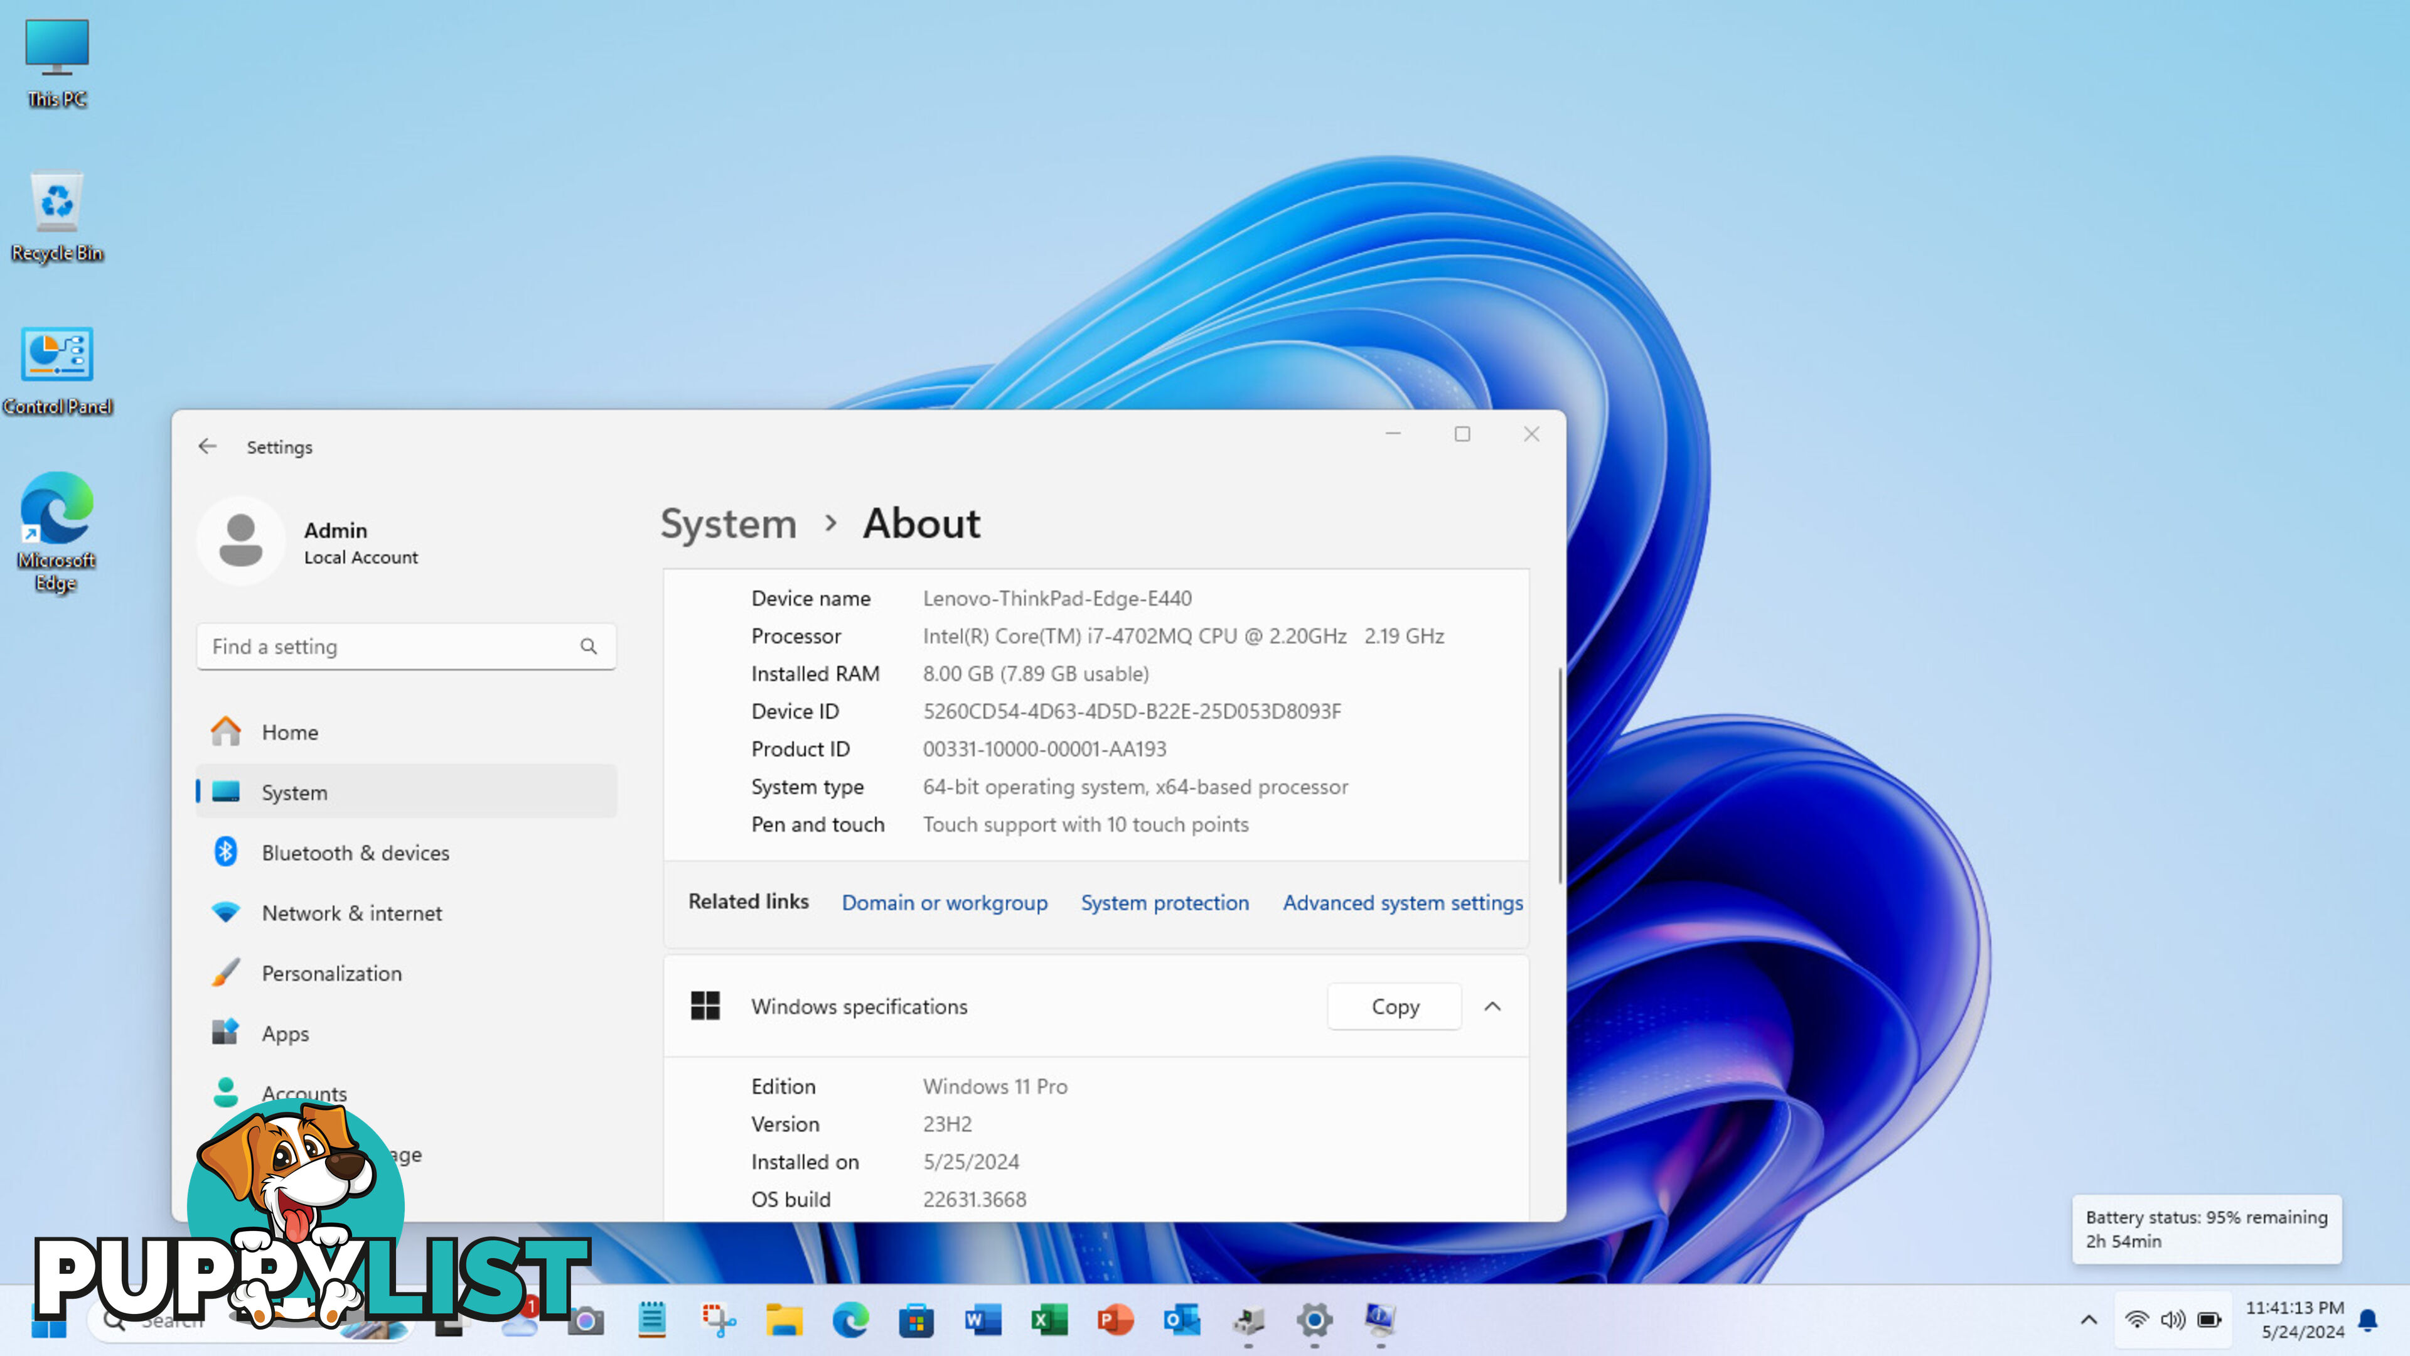Screen dimensions: 2410x1356
Task: Click System in the breadcrumb header
Action: (x=728, y=523)
